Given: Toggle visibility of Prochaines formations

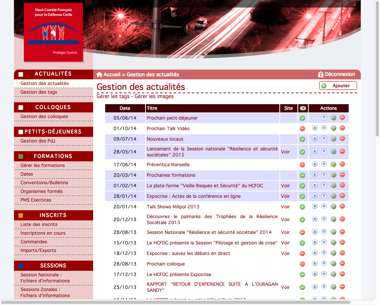Looking at the screenshot, I should pos(302,175).
